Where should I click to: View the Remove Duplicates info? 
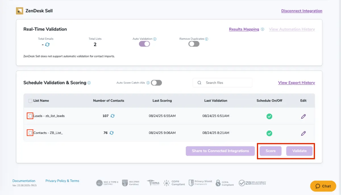(207, 39)
